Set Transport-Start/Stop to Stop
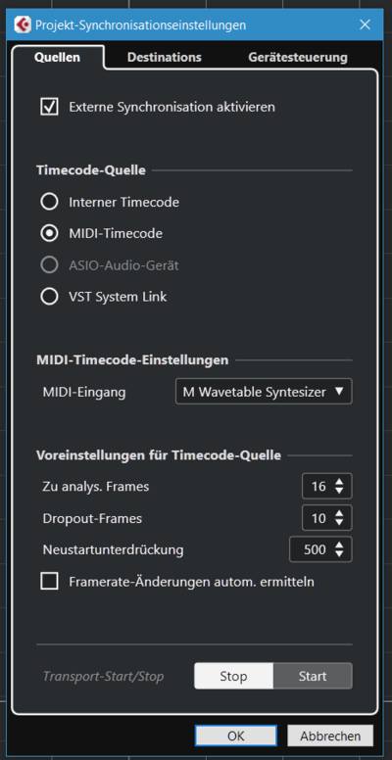The height and width of the screenshot is (760, 392). tap(234, 676)
